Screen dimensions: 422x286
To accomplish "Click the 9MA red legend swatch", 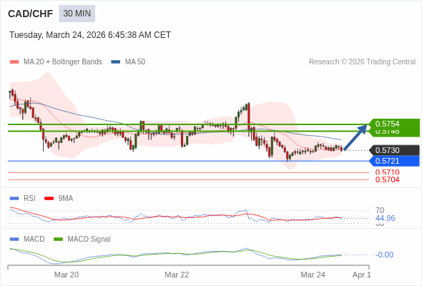I will click(x=49, y=199).
